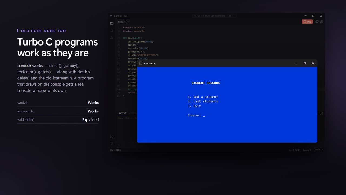Click '2. List students' in console

click(203, 101)
